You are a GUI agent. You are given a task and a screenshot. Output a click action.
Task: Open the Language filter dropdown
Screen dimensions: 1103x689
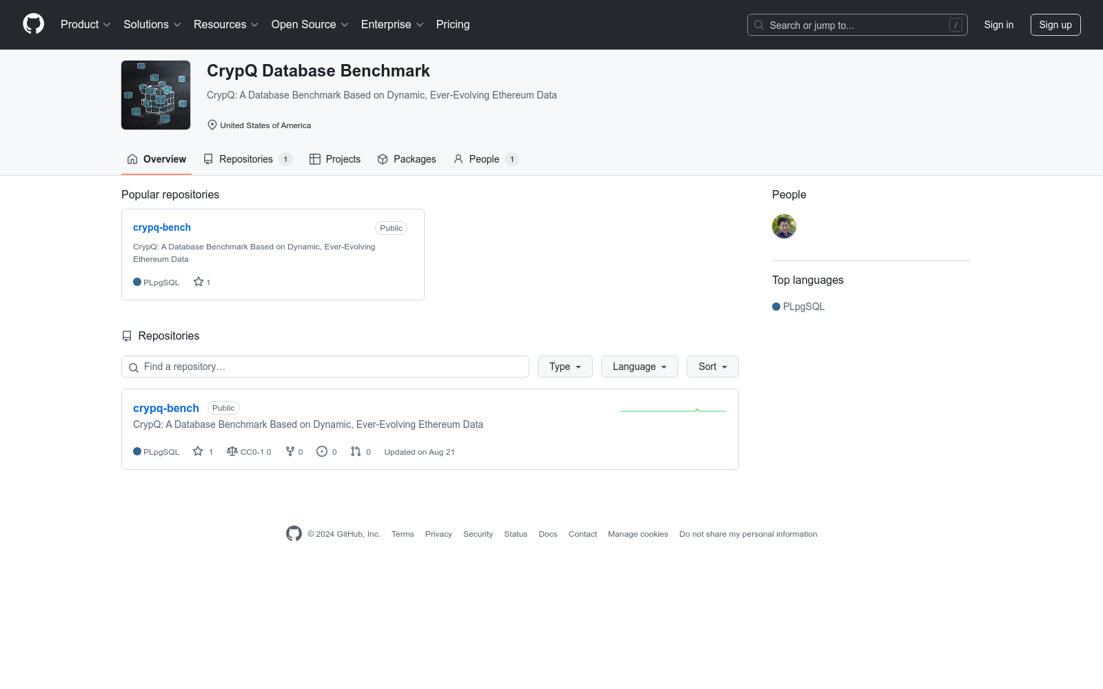pyautogui.click(x=640, y=367)
